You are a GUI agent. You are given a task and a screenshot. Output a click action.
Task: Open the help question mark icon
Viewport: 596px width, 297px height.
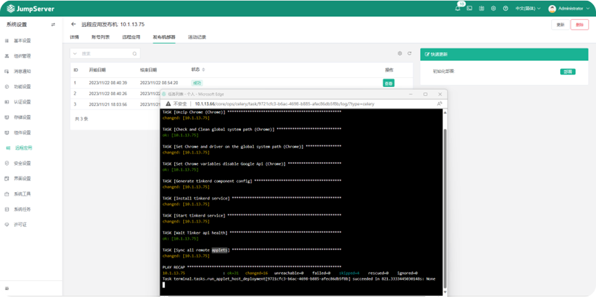point(506,8)
